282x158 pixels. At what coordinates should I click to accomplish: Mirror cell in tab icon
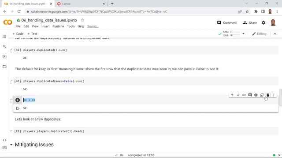(262, 95)
